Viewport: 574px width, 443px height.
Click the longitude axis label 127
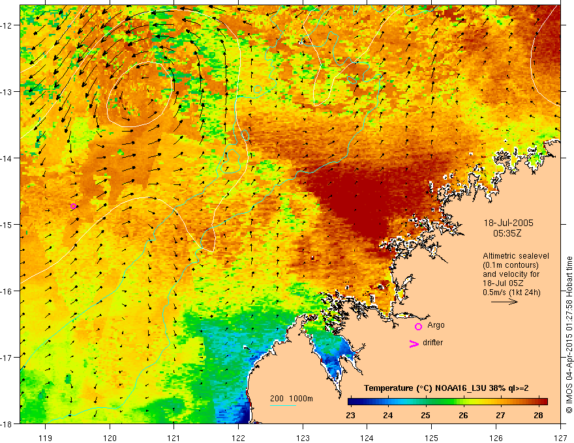560,438
